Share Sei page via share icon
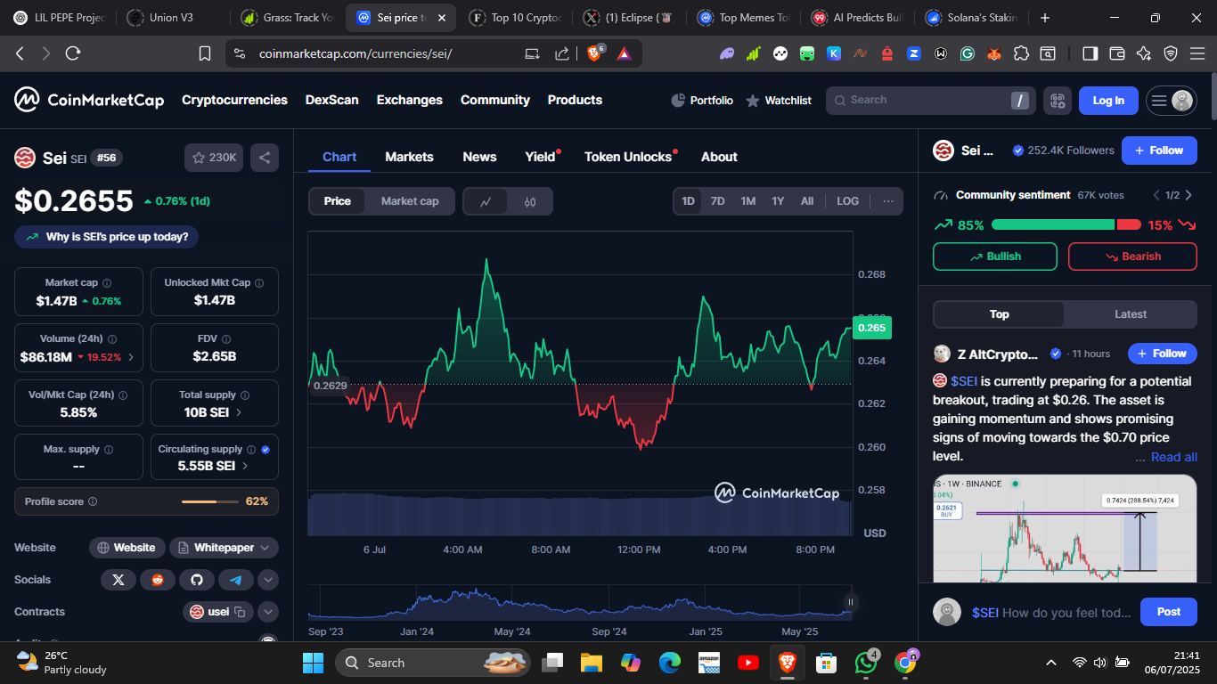Image resolution: width=1217 pixels, height=684 pixels. [x=265, y=158]
